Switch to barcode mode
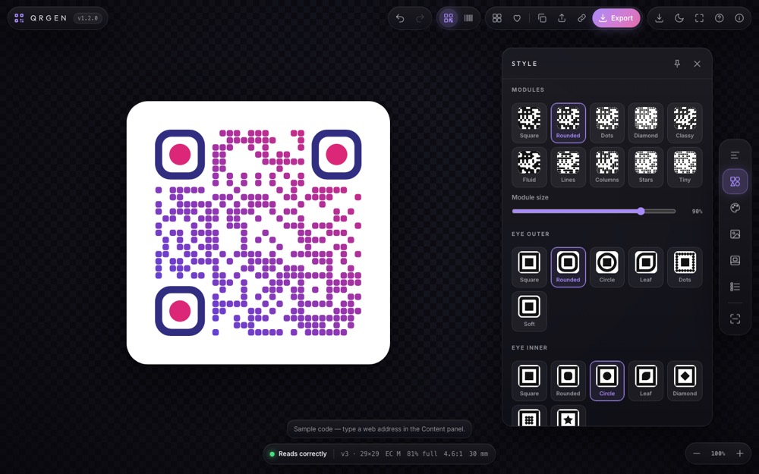The height and width of the screenshot is (474, 759). tap(468, 18)
